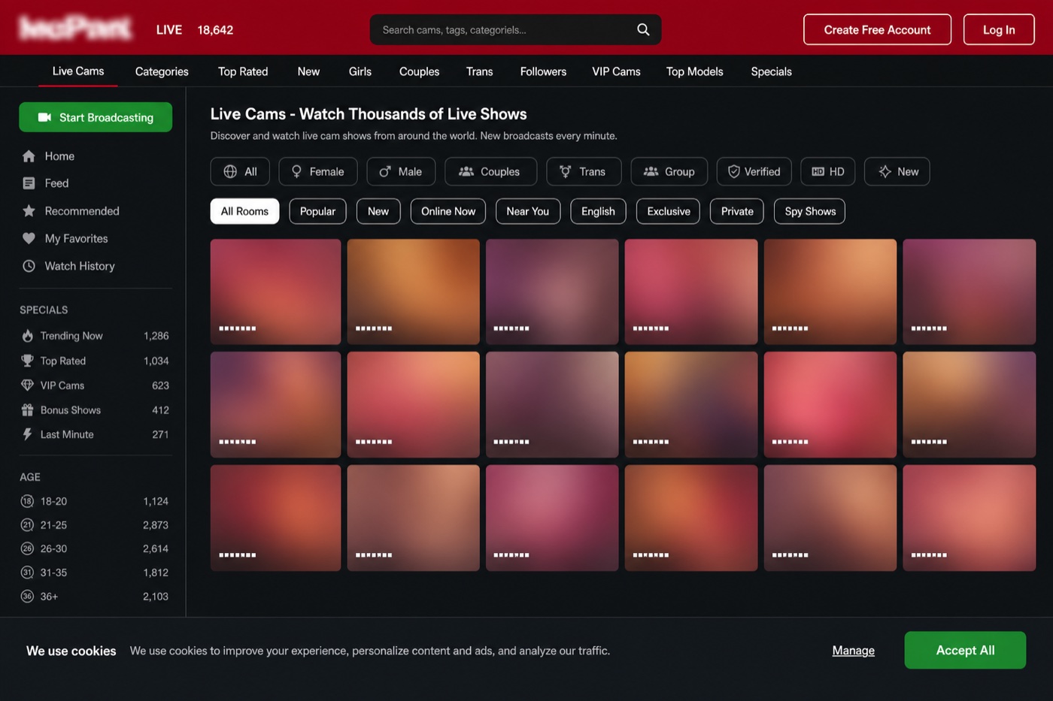The image size is (1053, 701).
Task: Open the Girls nav item
Action: (360, 71)
